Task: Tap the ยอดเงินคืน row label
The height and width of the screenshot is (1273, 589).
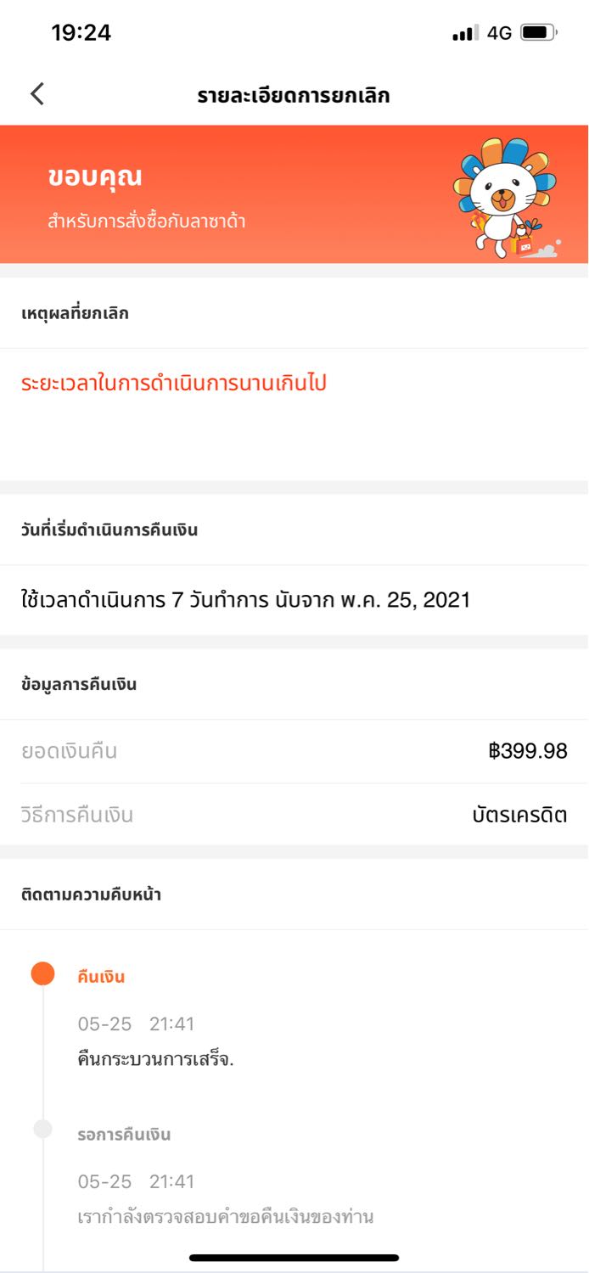Action: 70,751
